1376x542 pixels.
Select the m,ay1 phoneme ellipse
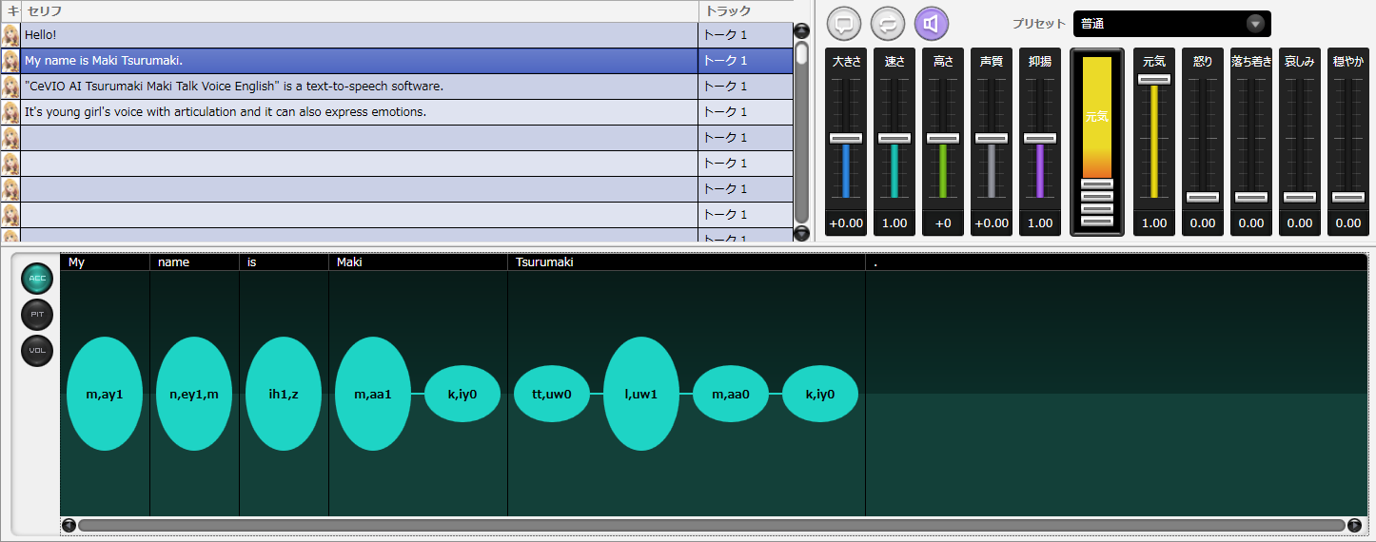pyautogui.click(x=105, y=394)
